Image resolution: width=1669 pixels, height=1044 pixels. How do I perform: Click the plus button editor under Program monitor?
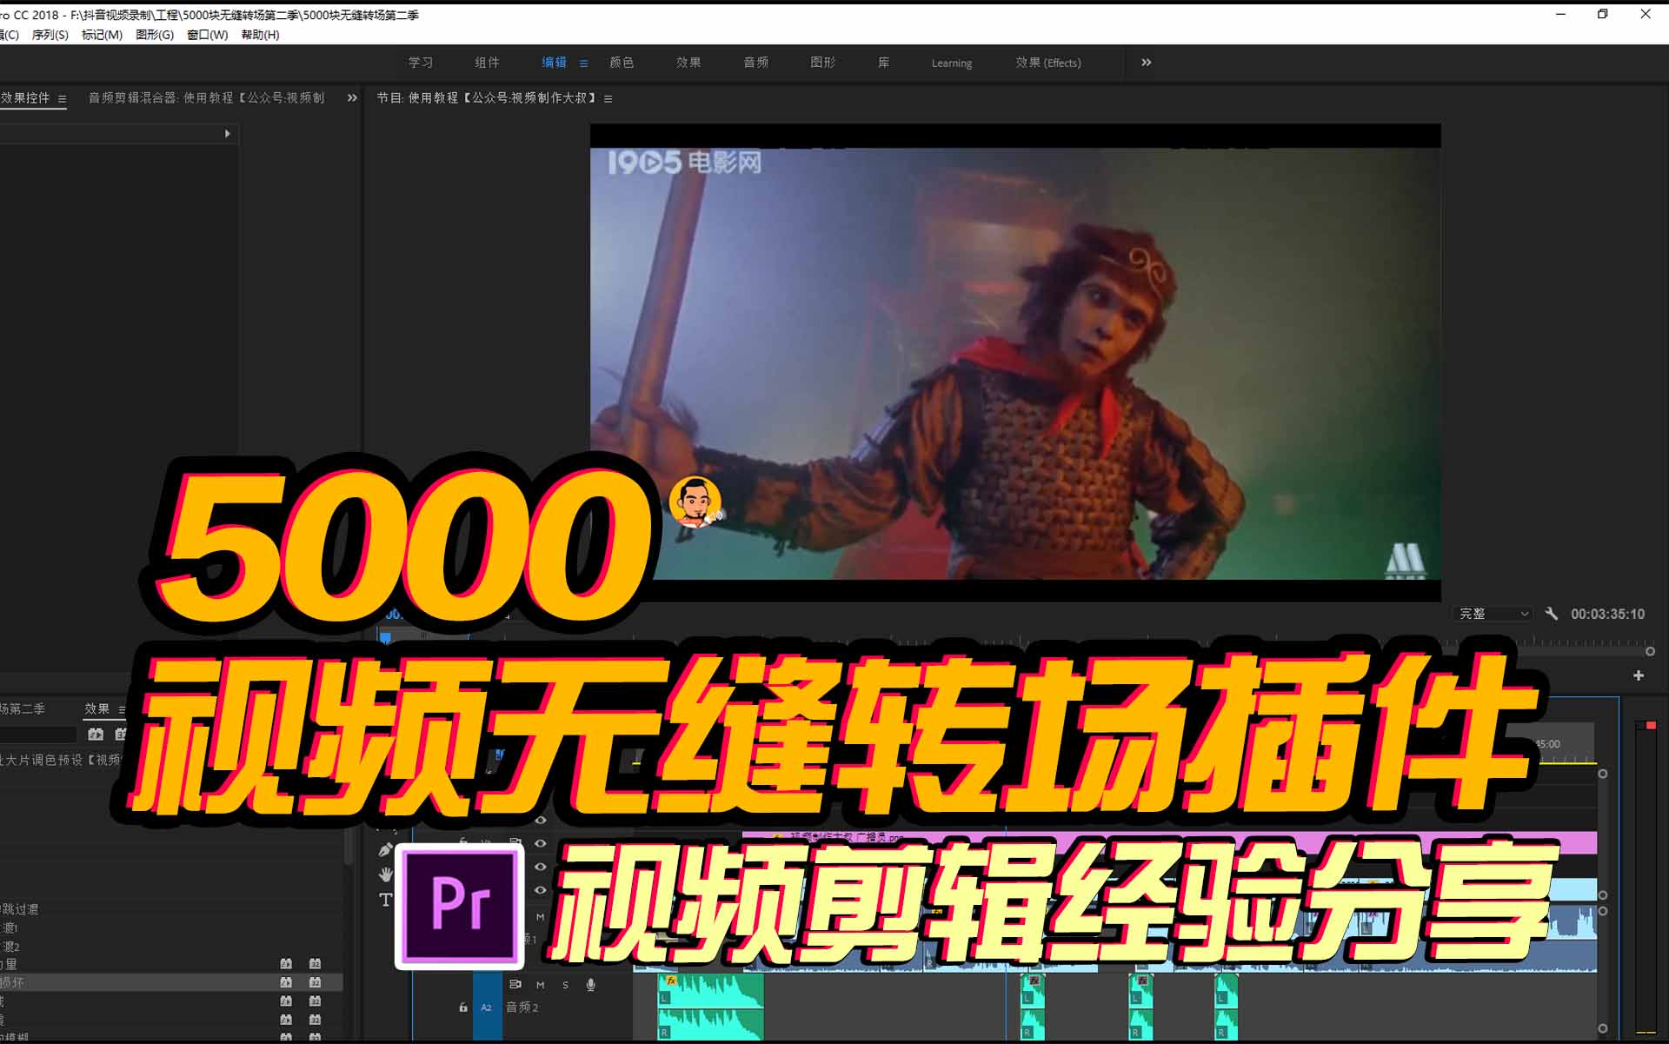click(1639, 675)
